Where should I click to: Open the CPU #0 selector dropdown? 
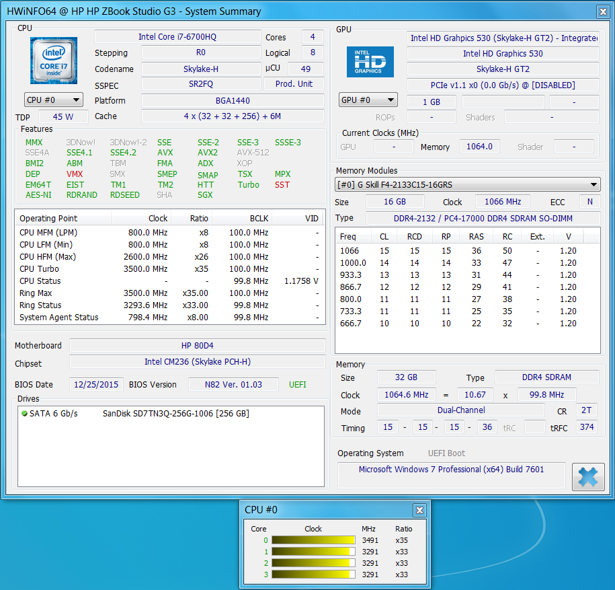[x=54, y=100]
